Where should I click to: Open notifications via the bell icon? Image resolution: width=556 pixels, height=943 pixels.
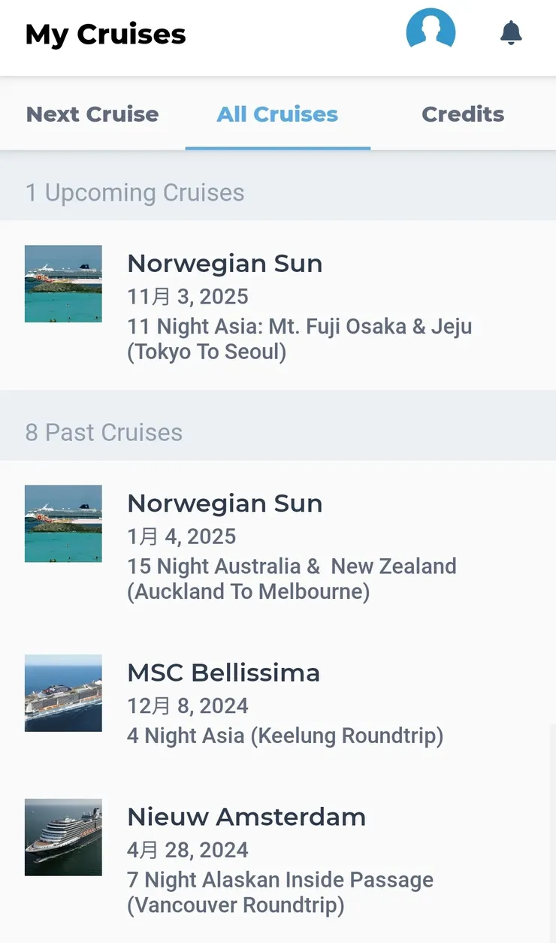pos(511,33)
